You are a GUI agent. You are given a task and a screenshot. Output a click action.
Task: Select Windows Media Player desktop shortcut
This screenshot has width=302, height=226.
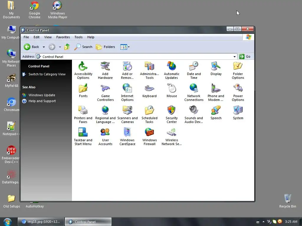[x=58, y=10]
